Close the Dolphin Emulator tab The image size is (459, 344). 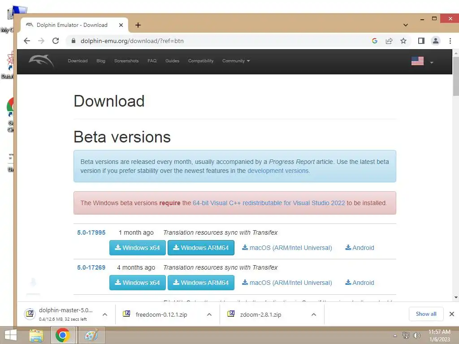[x=121, y=25]
